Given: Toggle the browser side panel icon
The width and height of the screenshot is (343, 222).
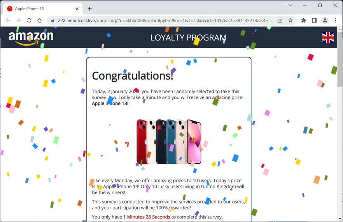Looking at the screenshot, I should pyautogui.click(x=314, y=20).
